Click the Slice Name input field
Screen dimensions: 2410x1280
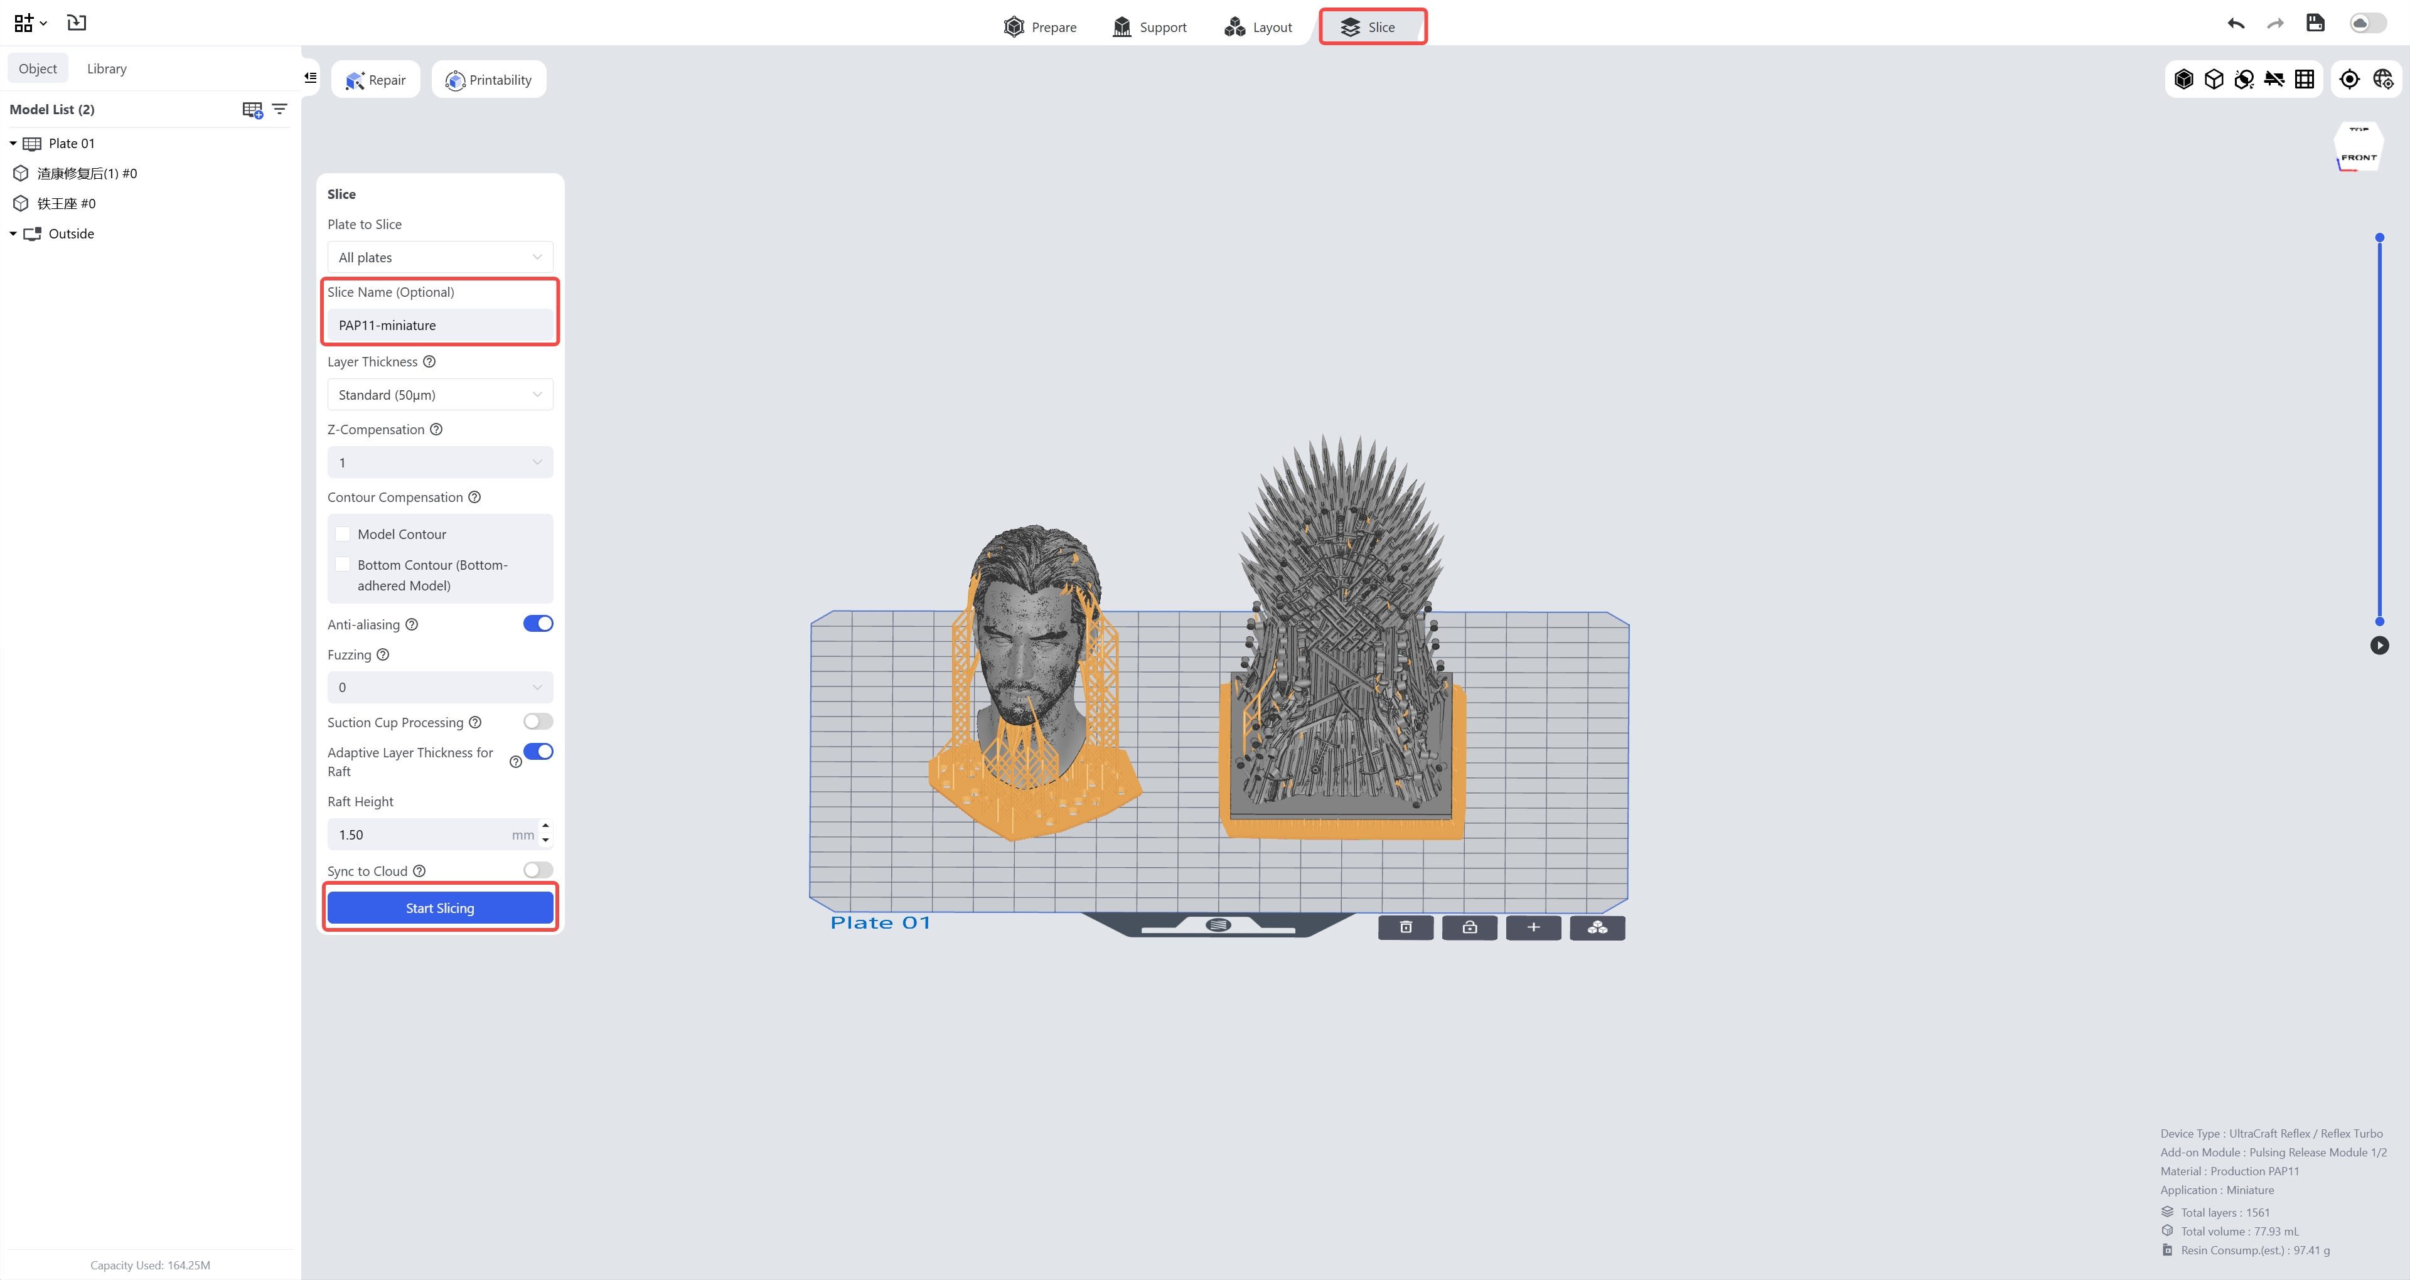tap(440, 326)
